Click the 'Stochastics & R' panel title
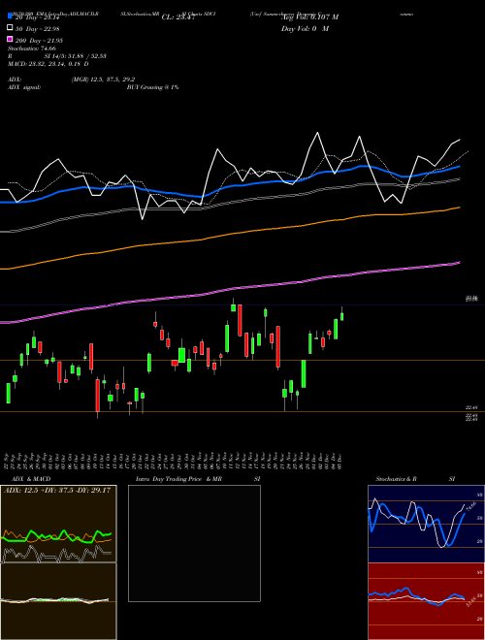The width and height of the screenshot is (485, 640). pyautogui.click(x=396, y=479)
